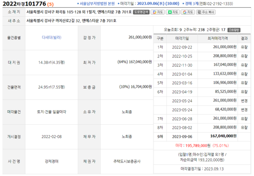Open the 다세대(빌라) property type link

(x=52, y=37)
